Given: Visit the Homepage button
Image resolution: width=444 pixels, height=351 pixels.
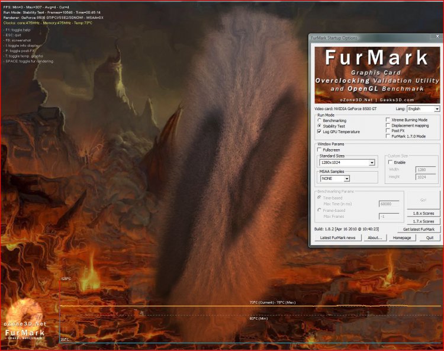Looking at the screenshot, I should click(402, 237).
